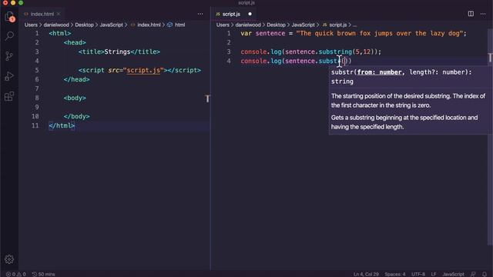Select Users in script.js breadcrumb
493x277 pixels.
click(223, 25)
